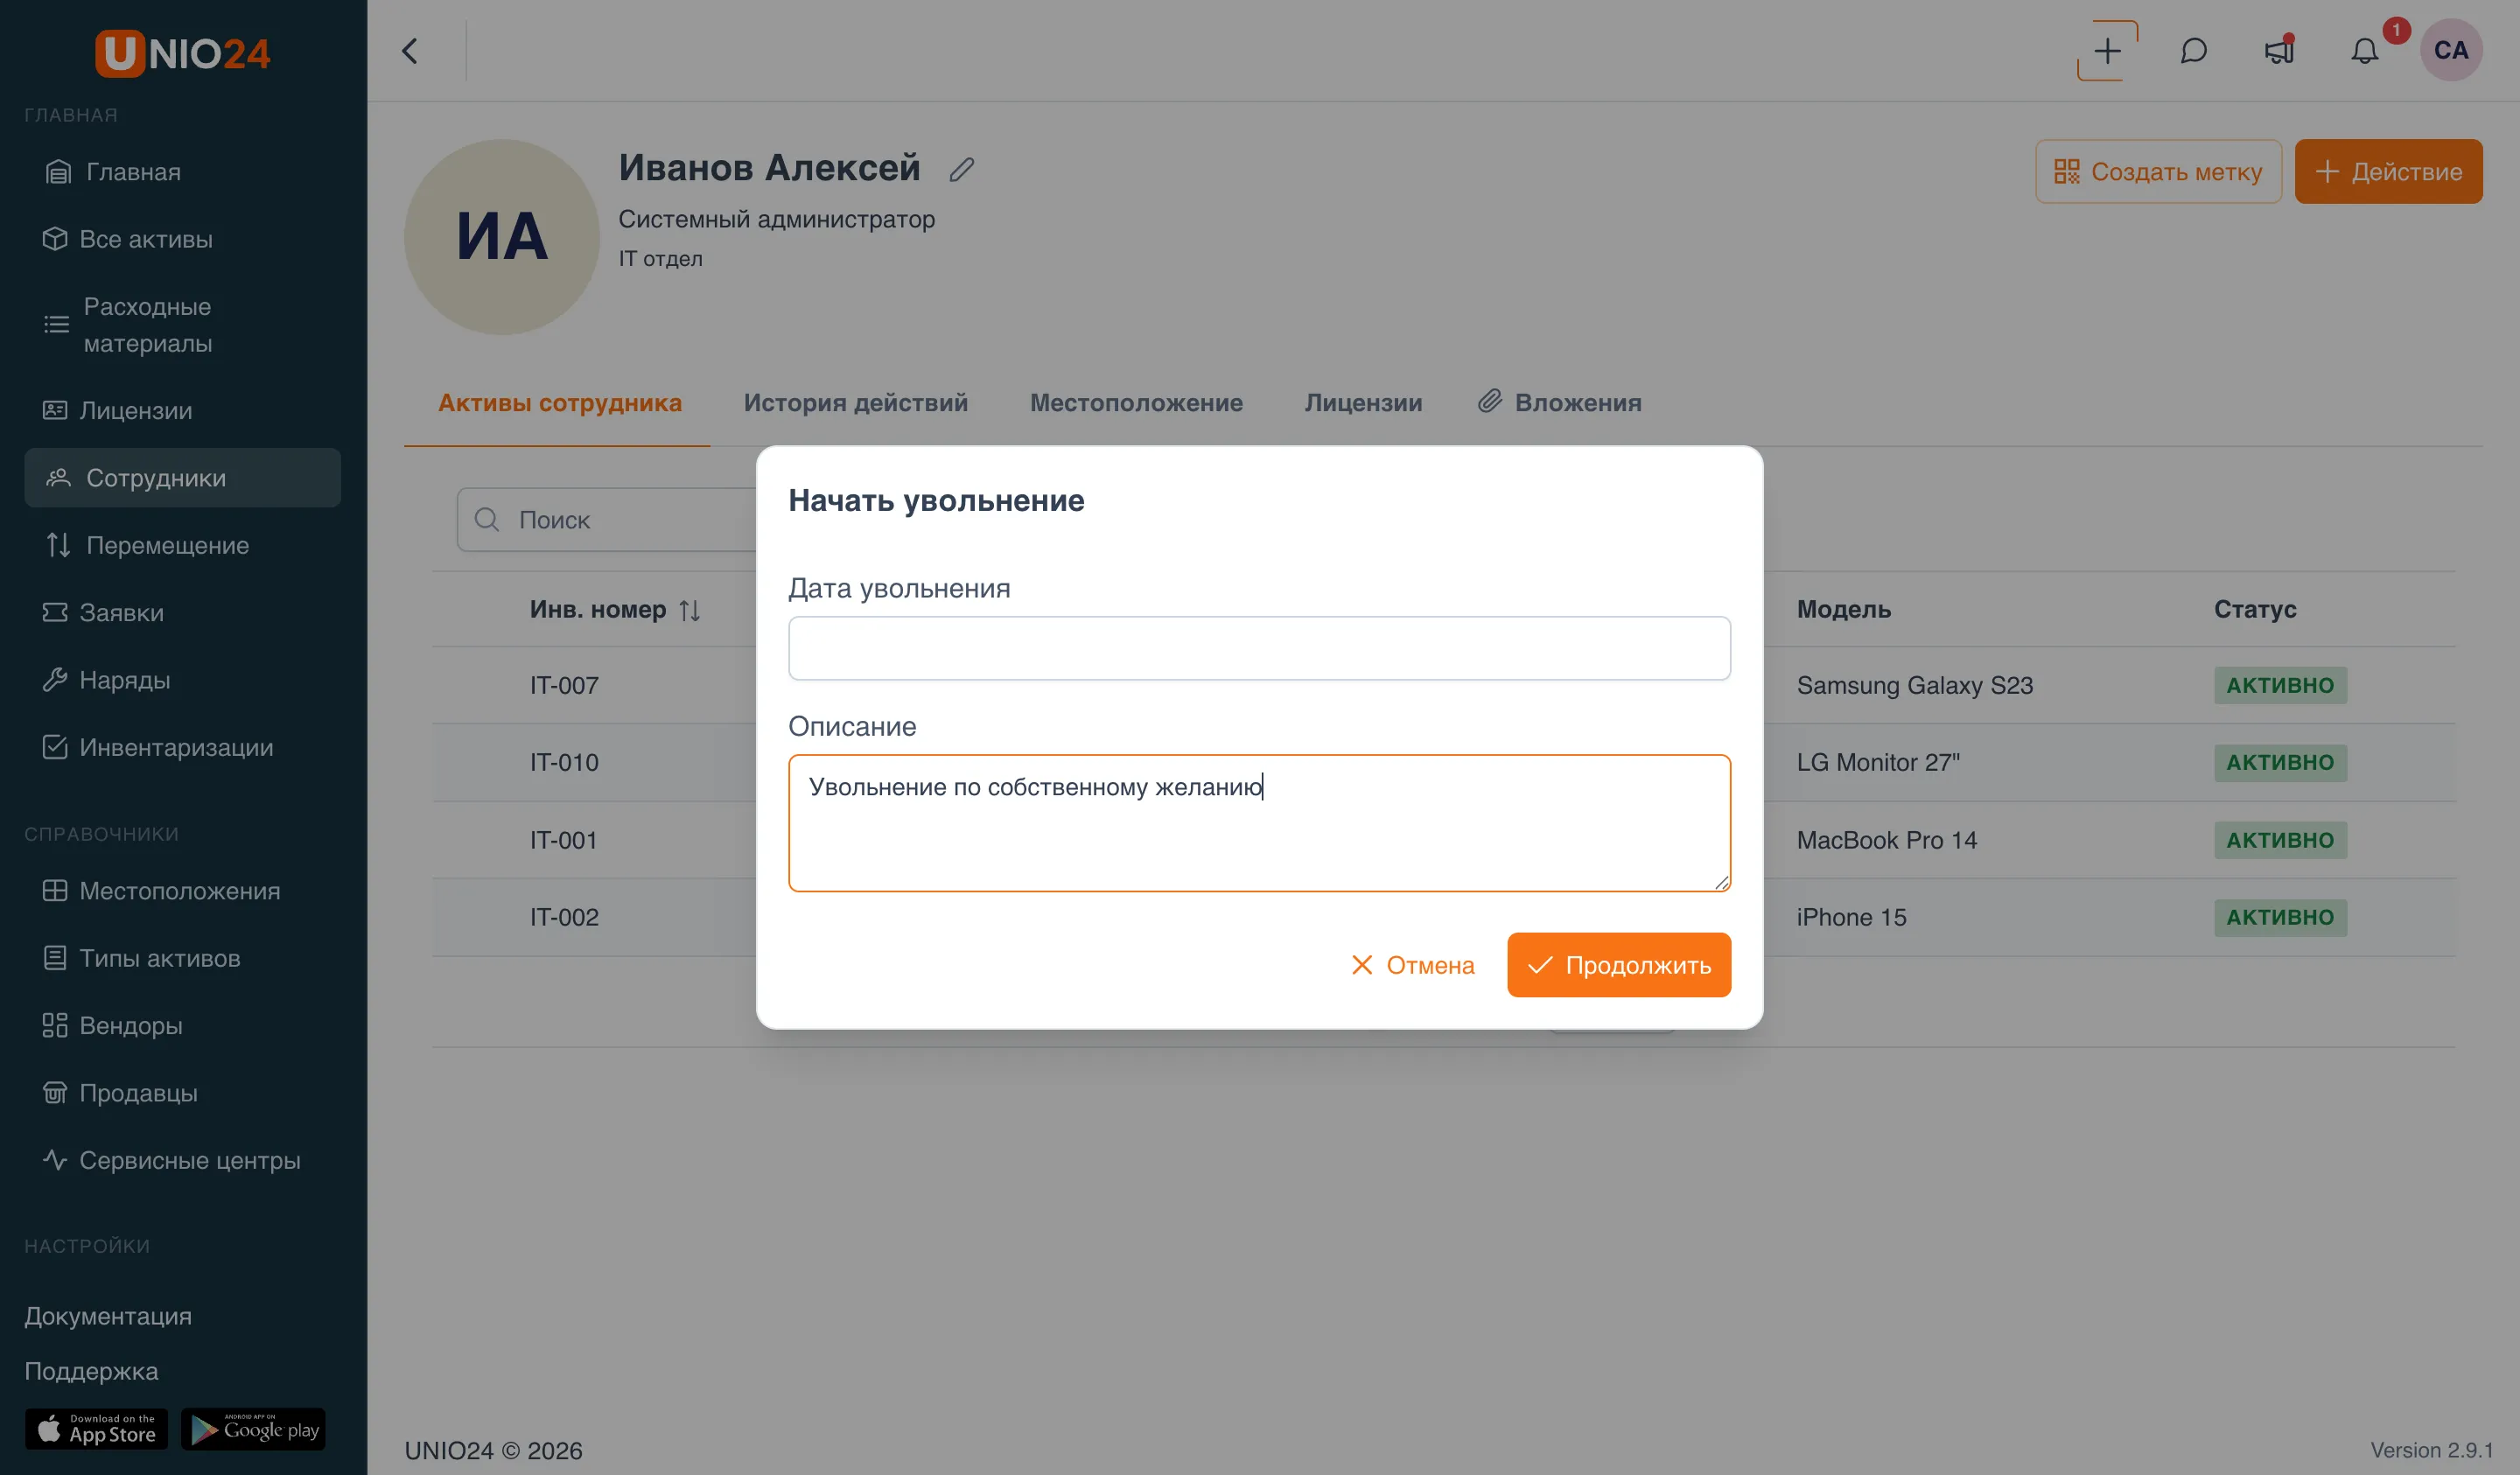This screenshot has height=1475, width=2520.
Task: Open the megaphone announcements icon
Action: tap(2279, 51)
